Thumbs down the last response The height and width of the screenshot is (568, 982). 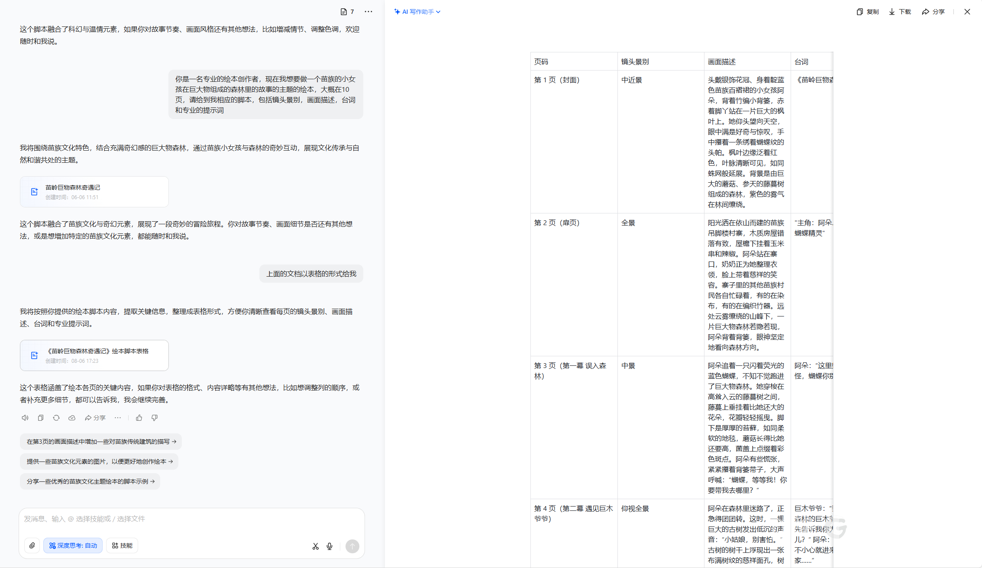pyautogui.click(x=155, y=418)
